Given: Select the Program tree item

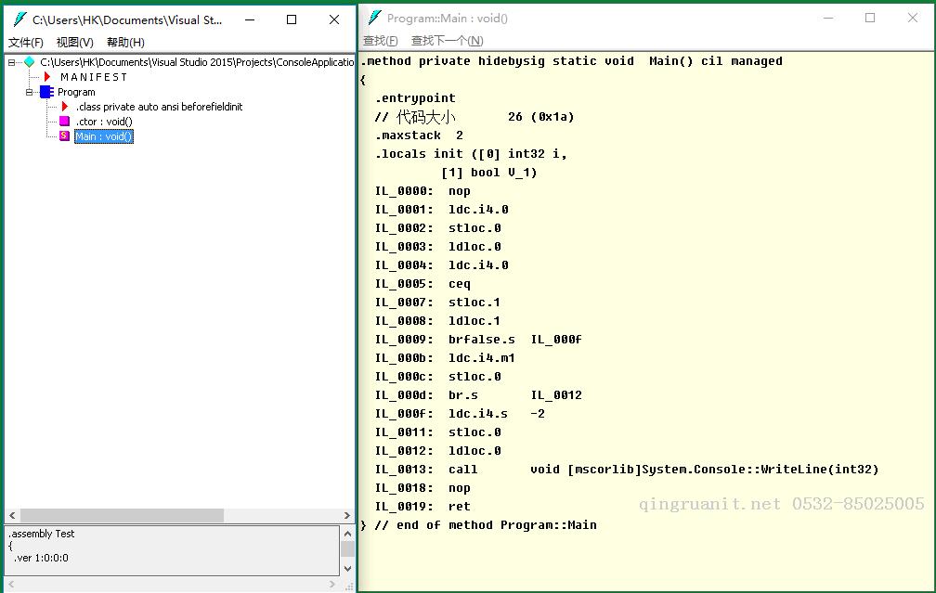Looking at the screenshot, I should [76, 92].
